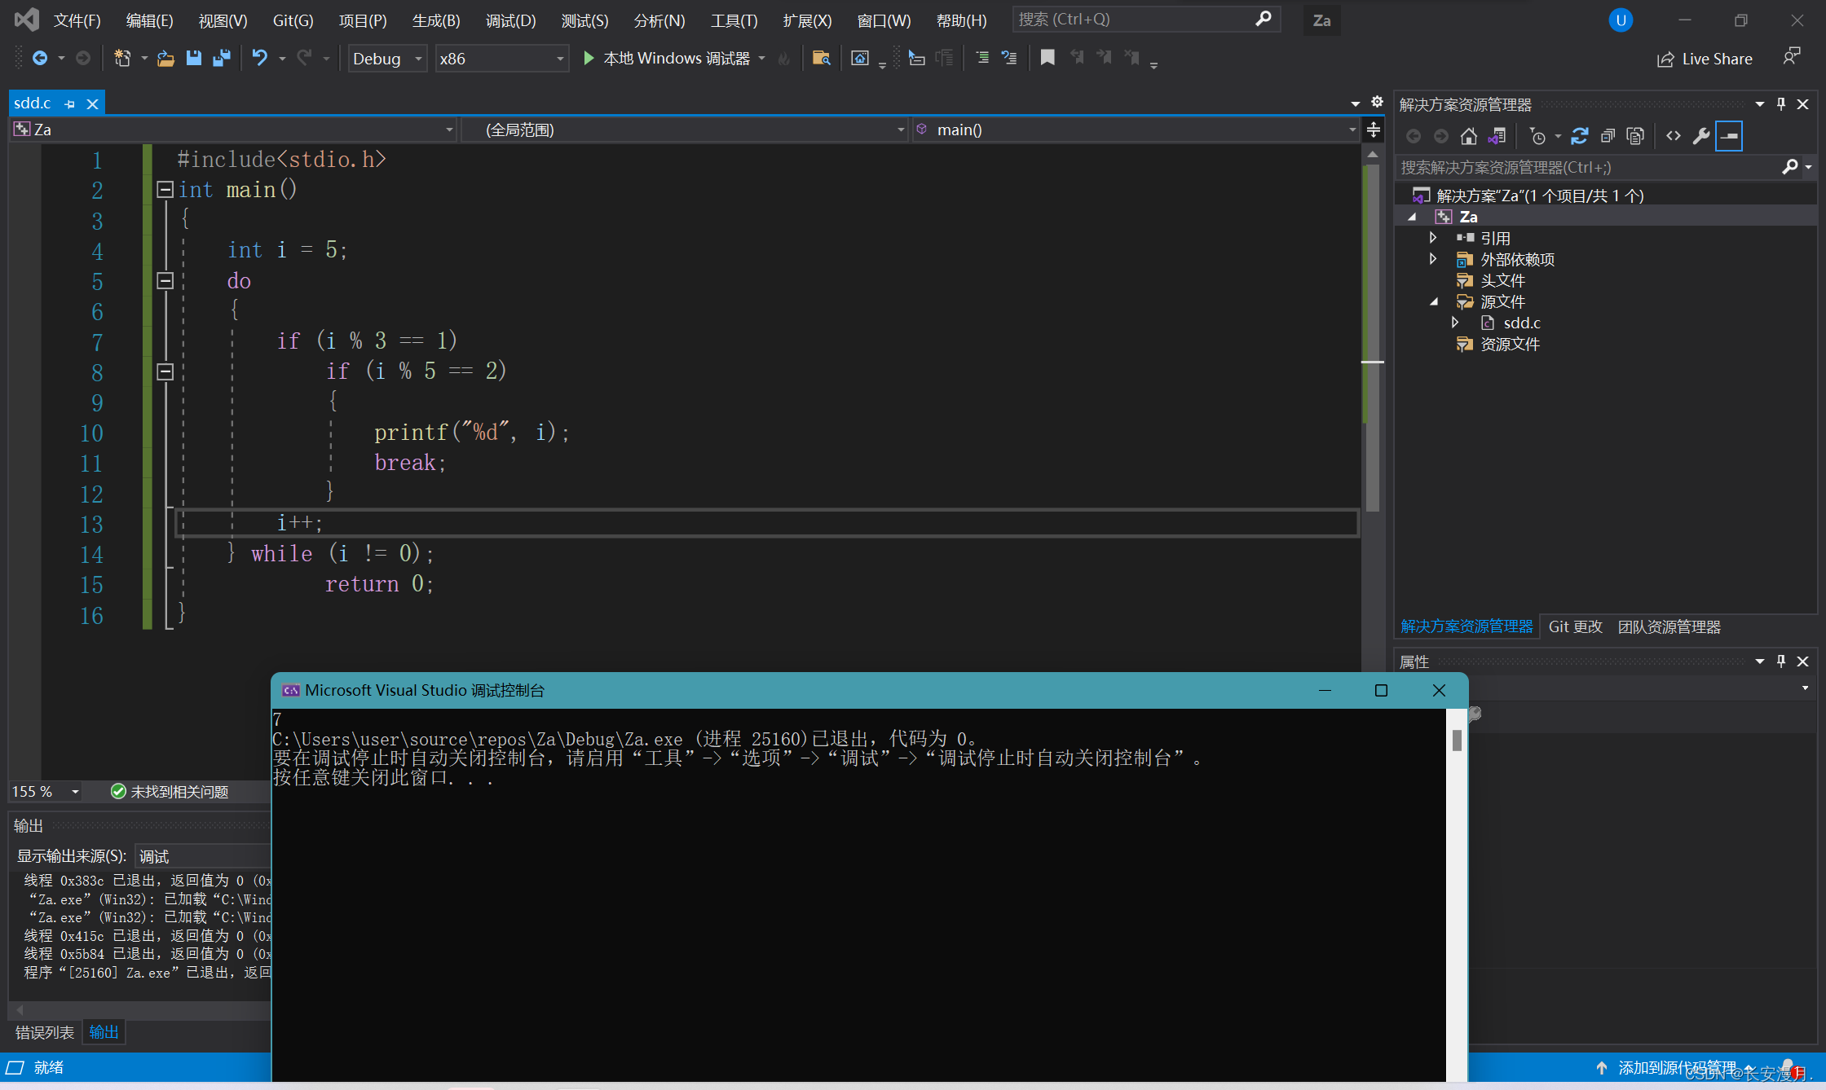This screenshot has width=1826, height=1090.
Task: Open the Debug configuration dropdown
Action: click(x=387, y=59)
